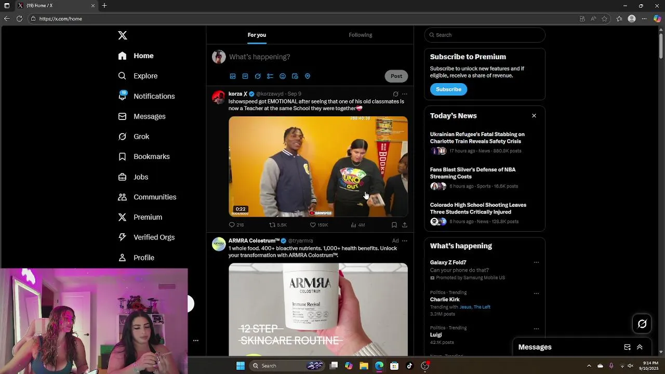Open browser Settings and more menu

click(x=644, y=19)
